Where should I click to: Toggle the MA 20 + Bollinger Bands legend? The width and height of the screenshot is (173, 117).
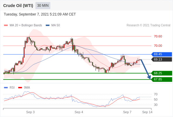click(x=23, y=25)
